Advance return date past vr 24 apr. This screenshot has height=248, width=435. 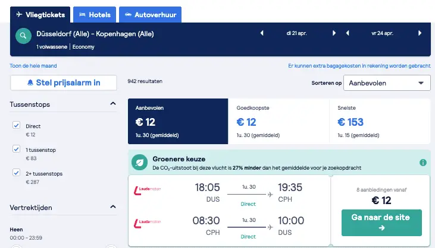(420, 33)
